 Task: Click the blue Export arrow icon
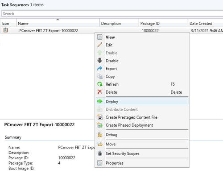100,69
